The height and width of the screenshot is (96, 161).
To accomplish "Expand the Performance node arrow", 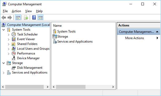I will [x=9, y=54].
